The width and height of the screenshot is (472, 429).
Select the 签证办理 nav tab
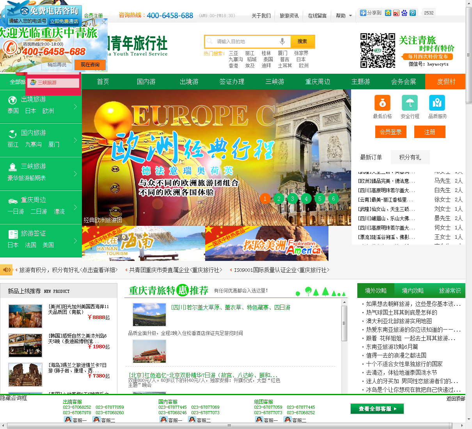point(232,82)
